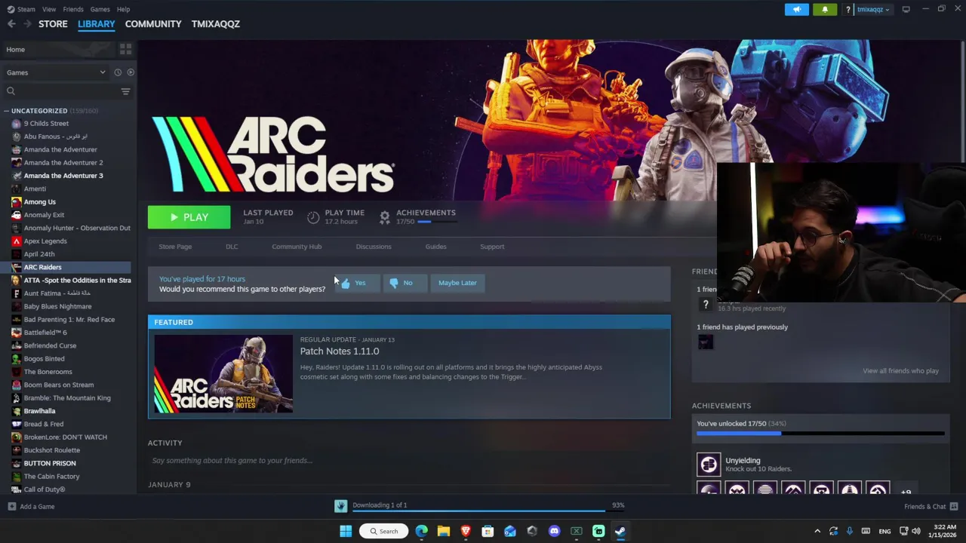Click the Home button in sidebar
The image size is (966, 543).
[x=57, y=49]
